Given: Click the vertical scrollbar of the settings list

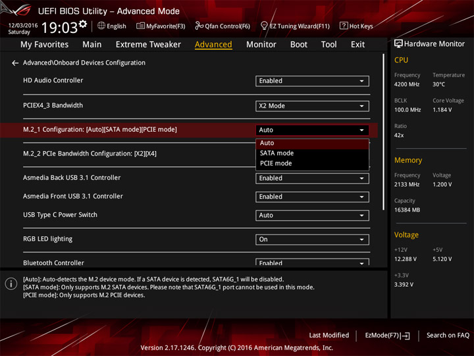Looking at the screenshot, I should click(383, 132).
